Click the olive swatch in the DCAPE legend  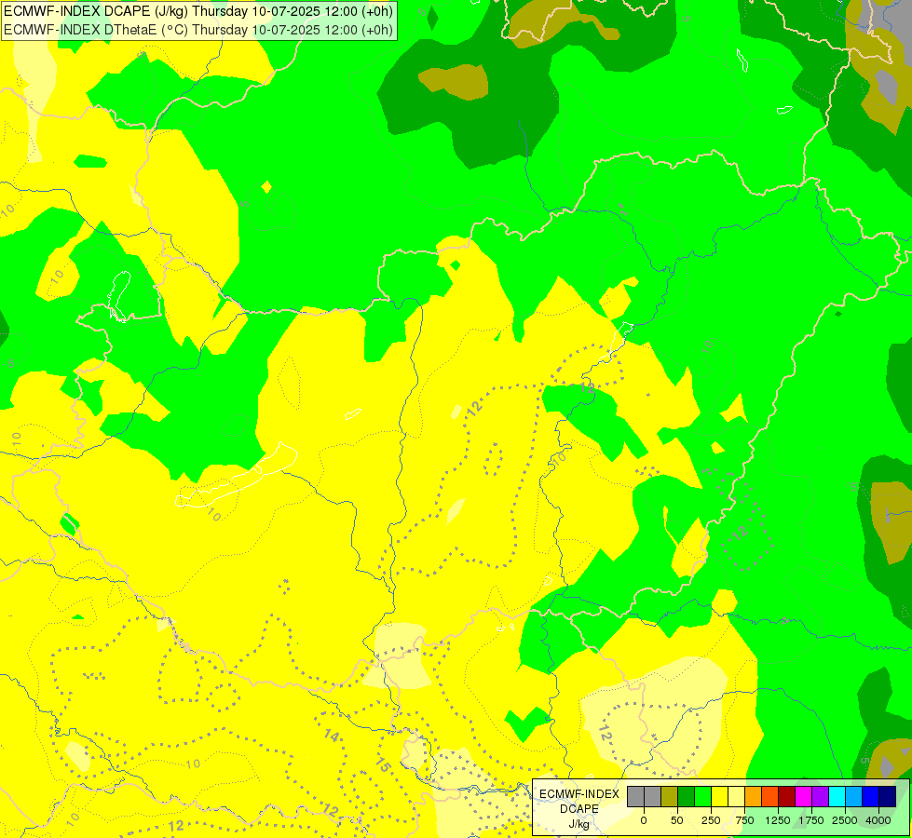click(670, 796)
